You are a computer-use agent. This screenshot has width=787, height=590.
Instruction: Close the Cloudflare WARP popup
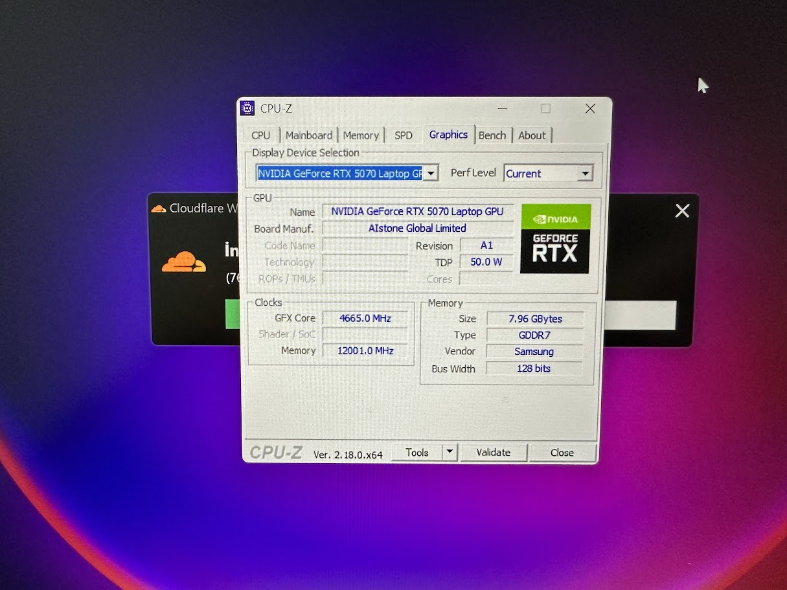682,210
